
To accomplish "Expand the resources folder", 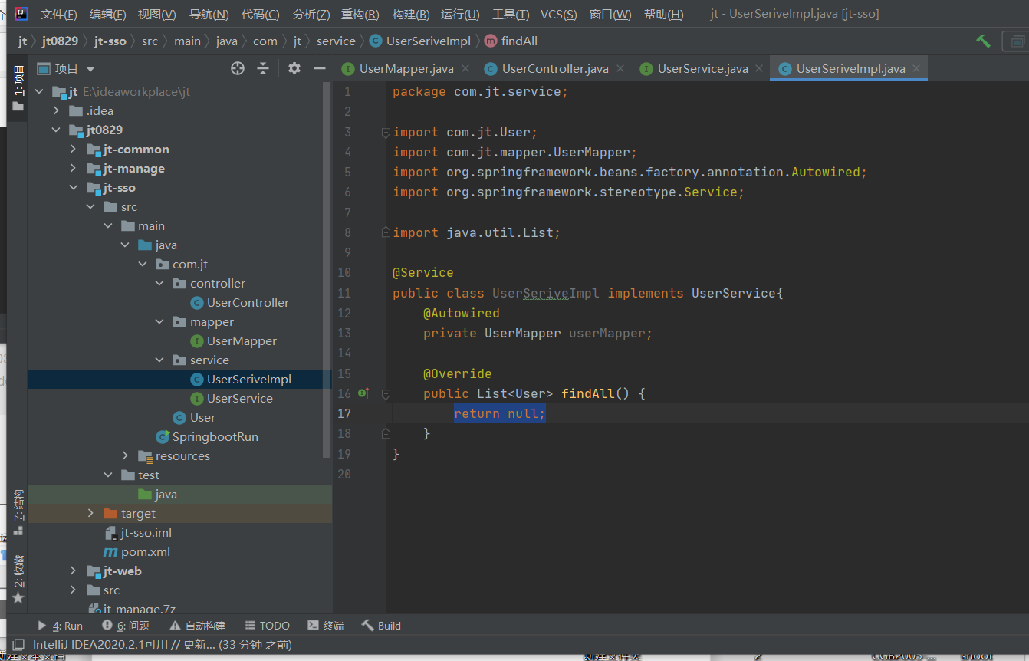I will 125,456.
